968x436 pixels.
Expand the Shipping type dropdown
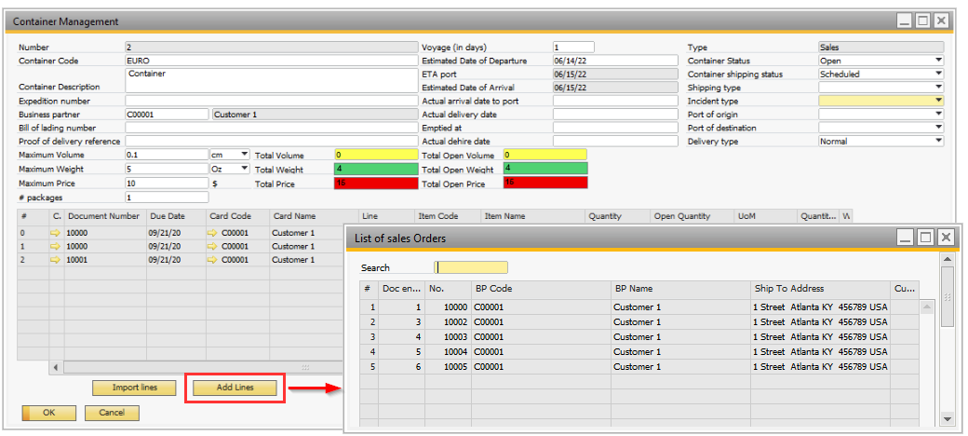click(939, 88)
